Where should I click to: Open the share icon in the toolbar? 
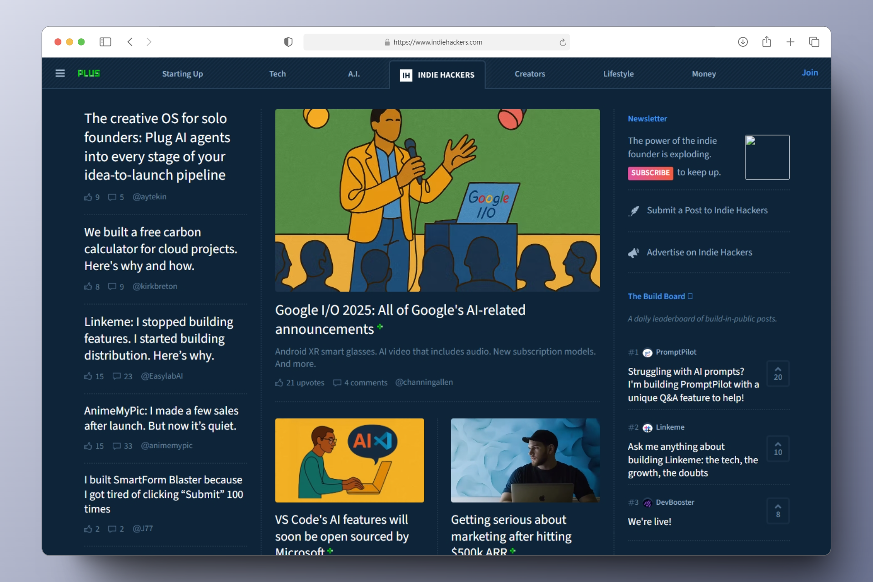coord(767,42)
